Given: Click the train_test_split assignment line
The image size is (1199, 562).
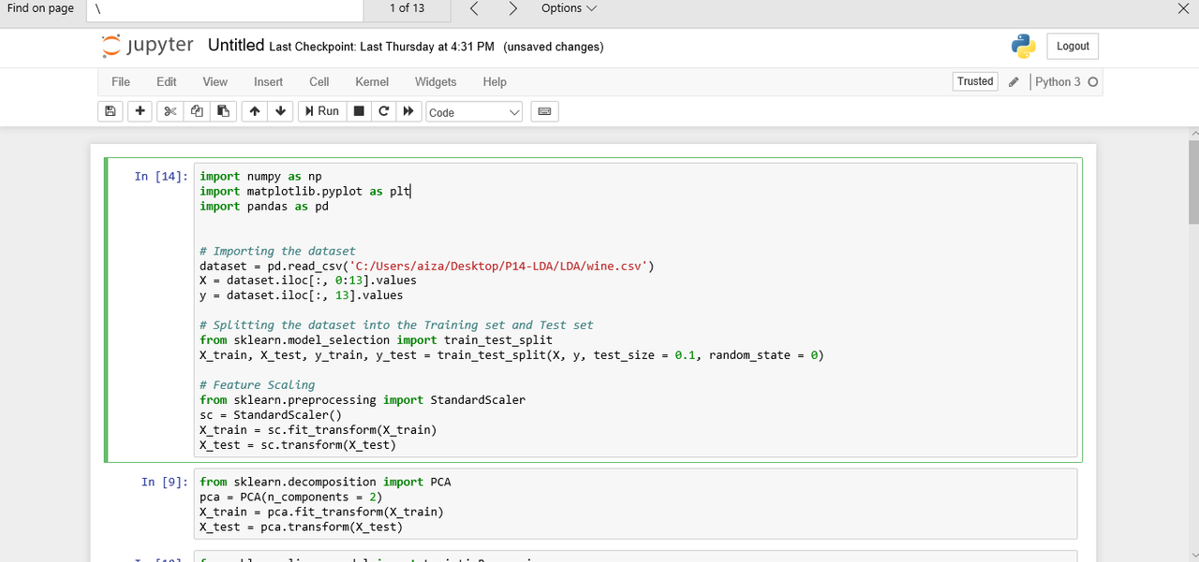Looking at the screenshot, I should tap(511, 354).
